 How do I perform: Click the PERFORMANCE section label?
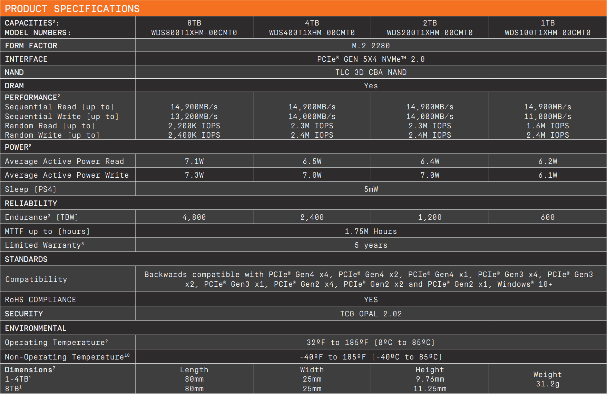click(x=32, y=97)
